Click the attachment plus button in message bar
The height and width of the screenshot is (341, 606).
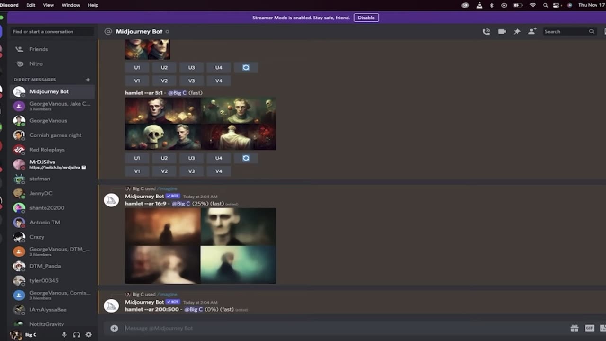(114, 328)
